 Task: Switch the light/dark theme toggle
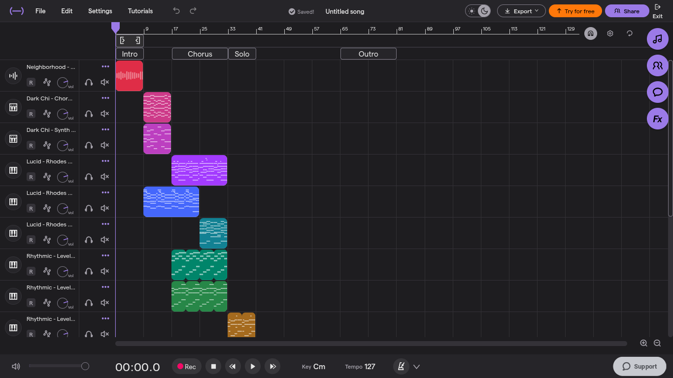tap(478, 11)
